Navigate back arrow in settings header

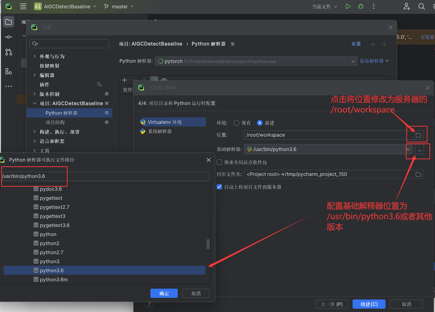click(x=374, y=44)
